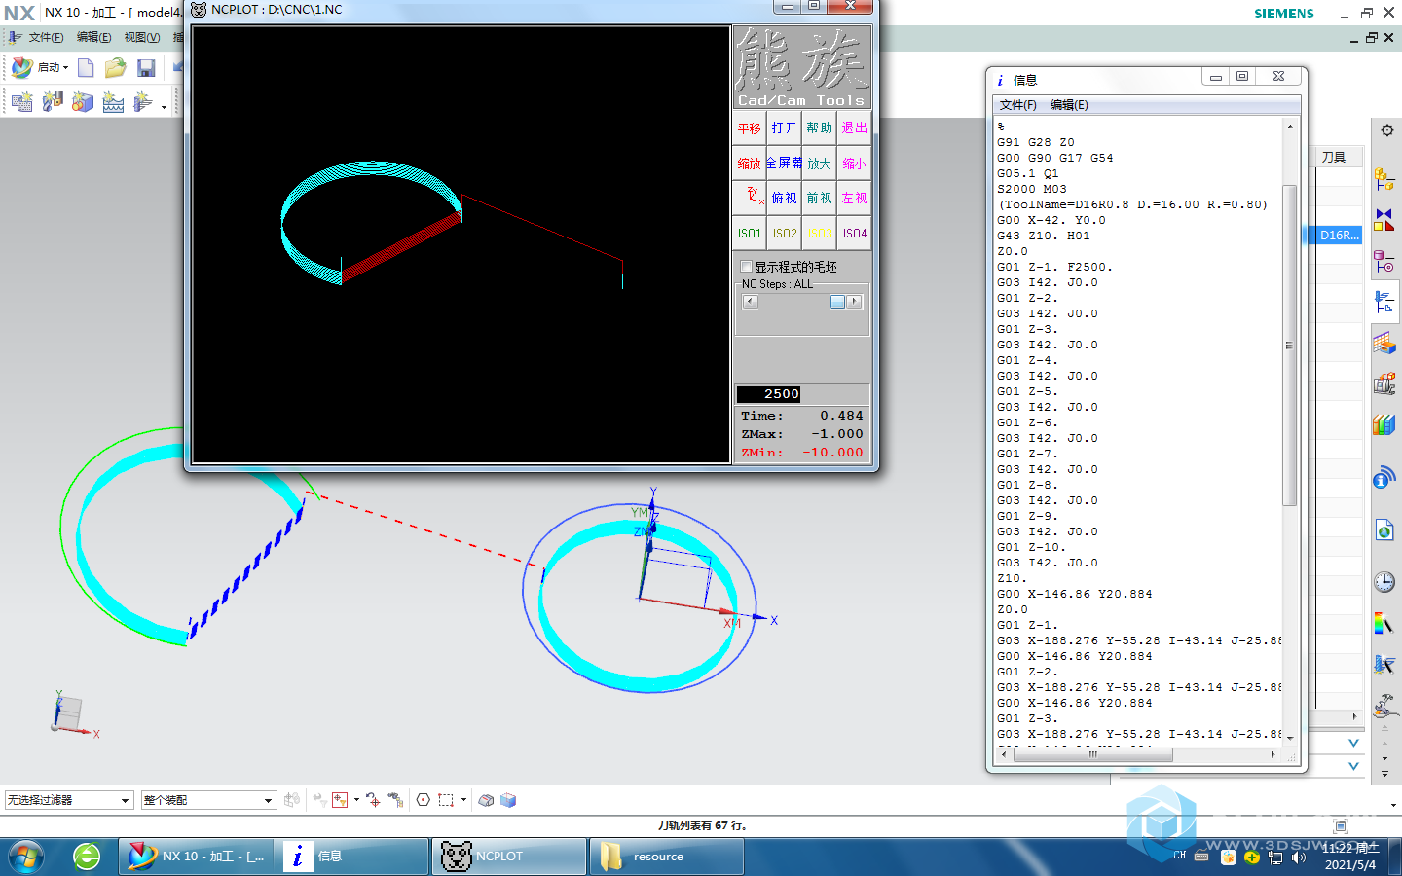1402x876 pixels.
Task: Click the NC Steps slider thumb
Action: coord(837,302)
